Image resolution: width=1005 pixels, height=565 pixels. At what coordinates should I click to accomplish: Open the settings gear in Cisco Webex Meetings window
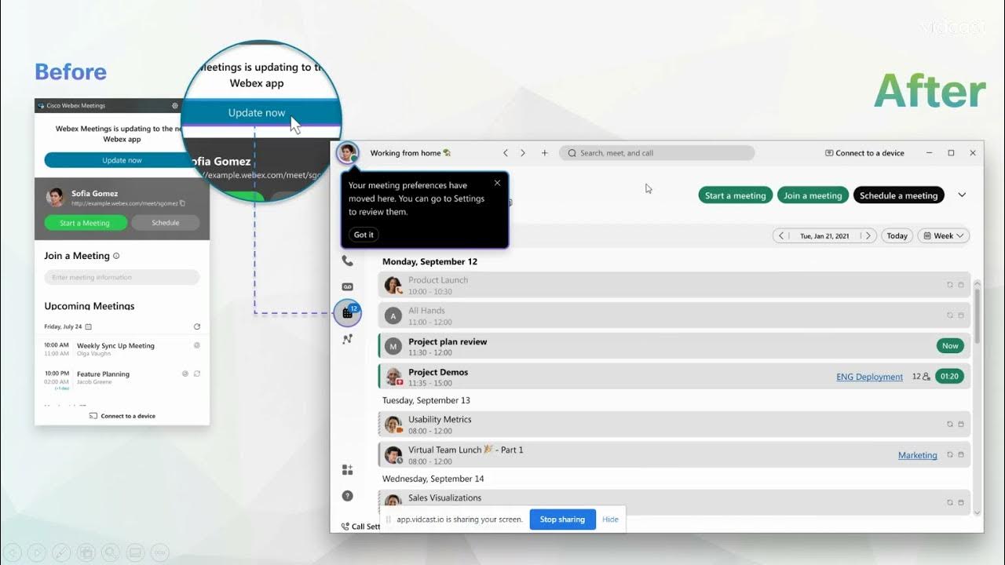click(x=174, y=105)
